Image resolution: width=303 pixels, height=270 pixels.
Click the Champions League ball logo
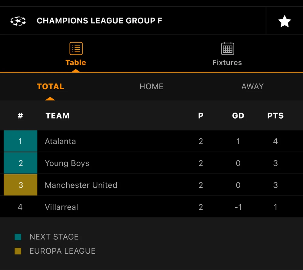click(18, 21)
